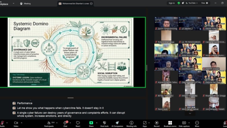This screenshot has height=128, width=227.
Task: Click the green Share screen icon
Action: 91,124
